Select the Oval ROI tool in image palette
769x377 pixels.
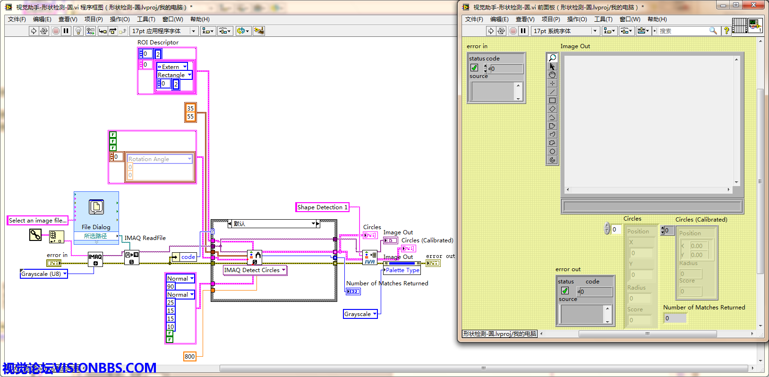pos(552,152)
